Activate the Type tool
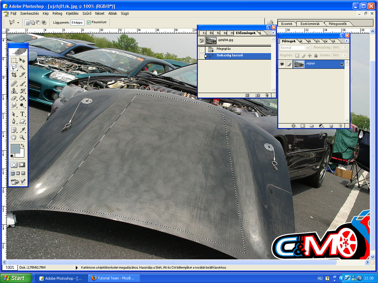The image size is (378, 283). [x=22, y=114]
